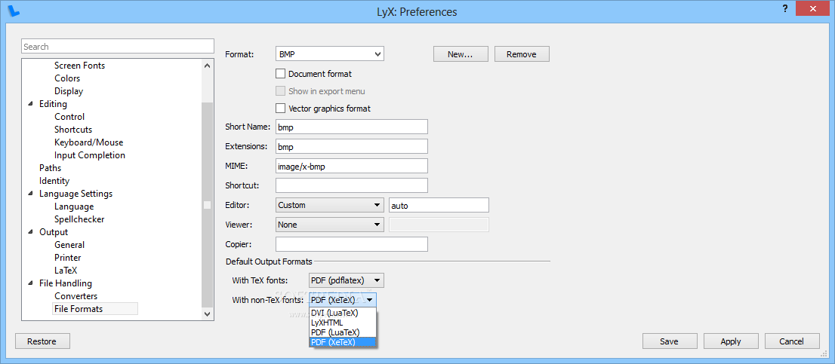Collapse the Output tree section
835x364 pixels.
pos(29,232)
